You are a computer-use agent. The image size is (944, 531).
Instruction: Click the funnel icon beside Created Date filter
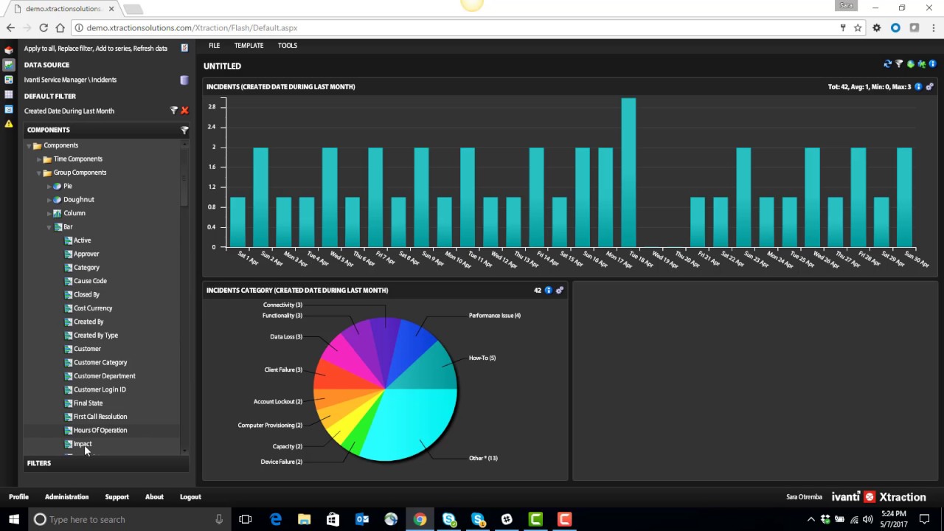click(x=174, y=111)
